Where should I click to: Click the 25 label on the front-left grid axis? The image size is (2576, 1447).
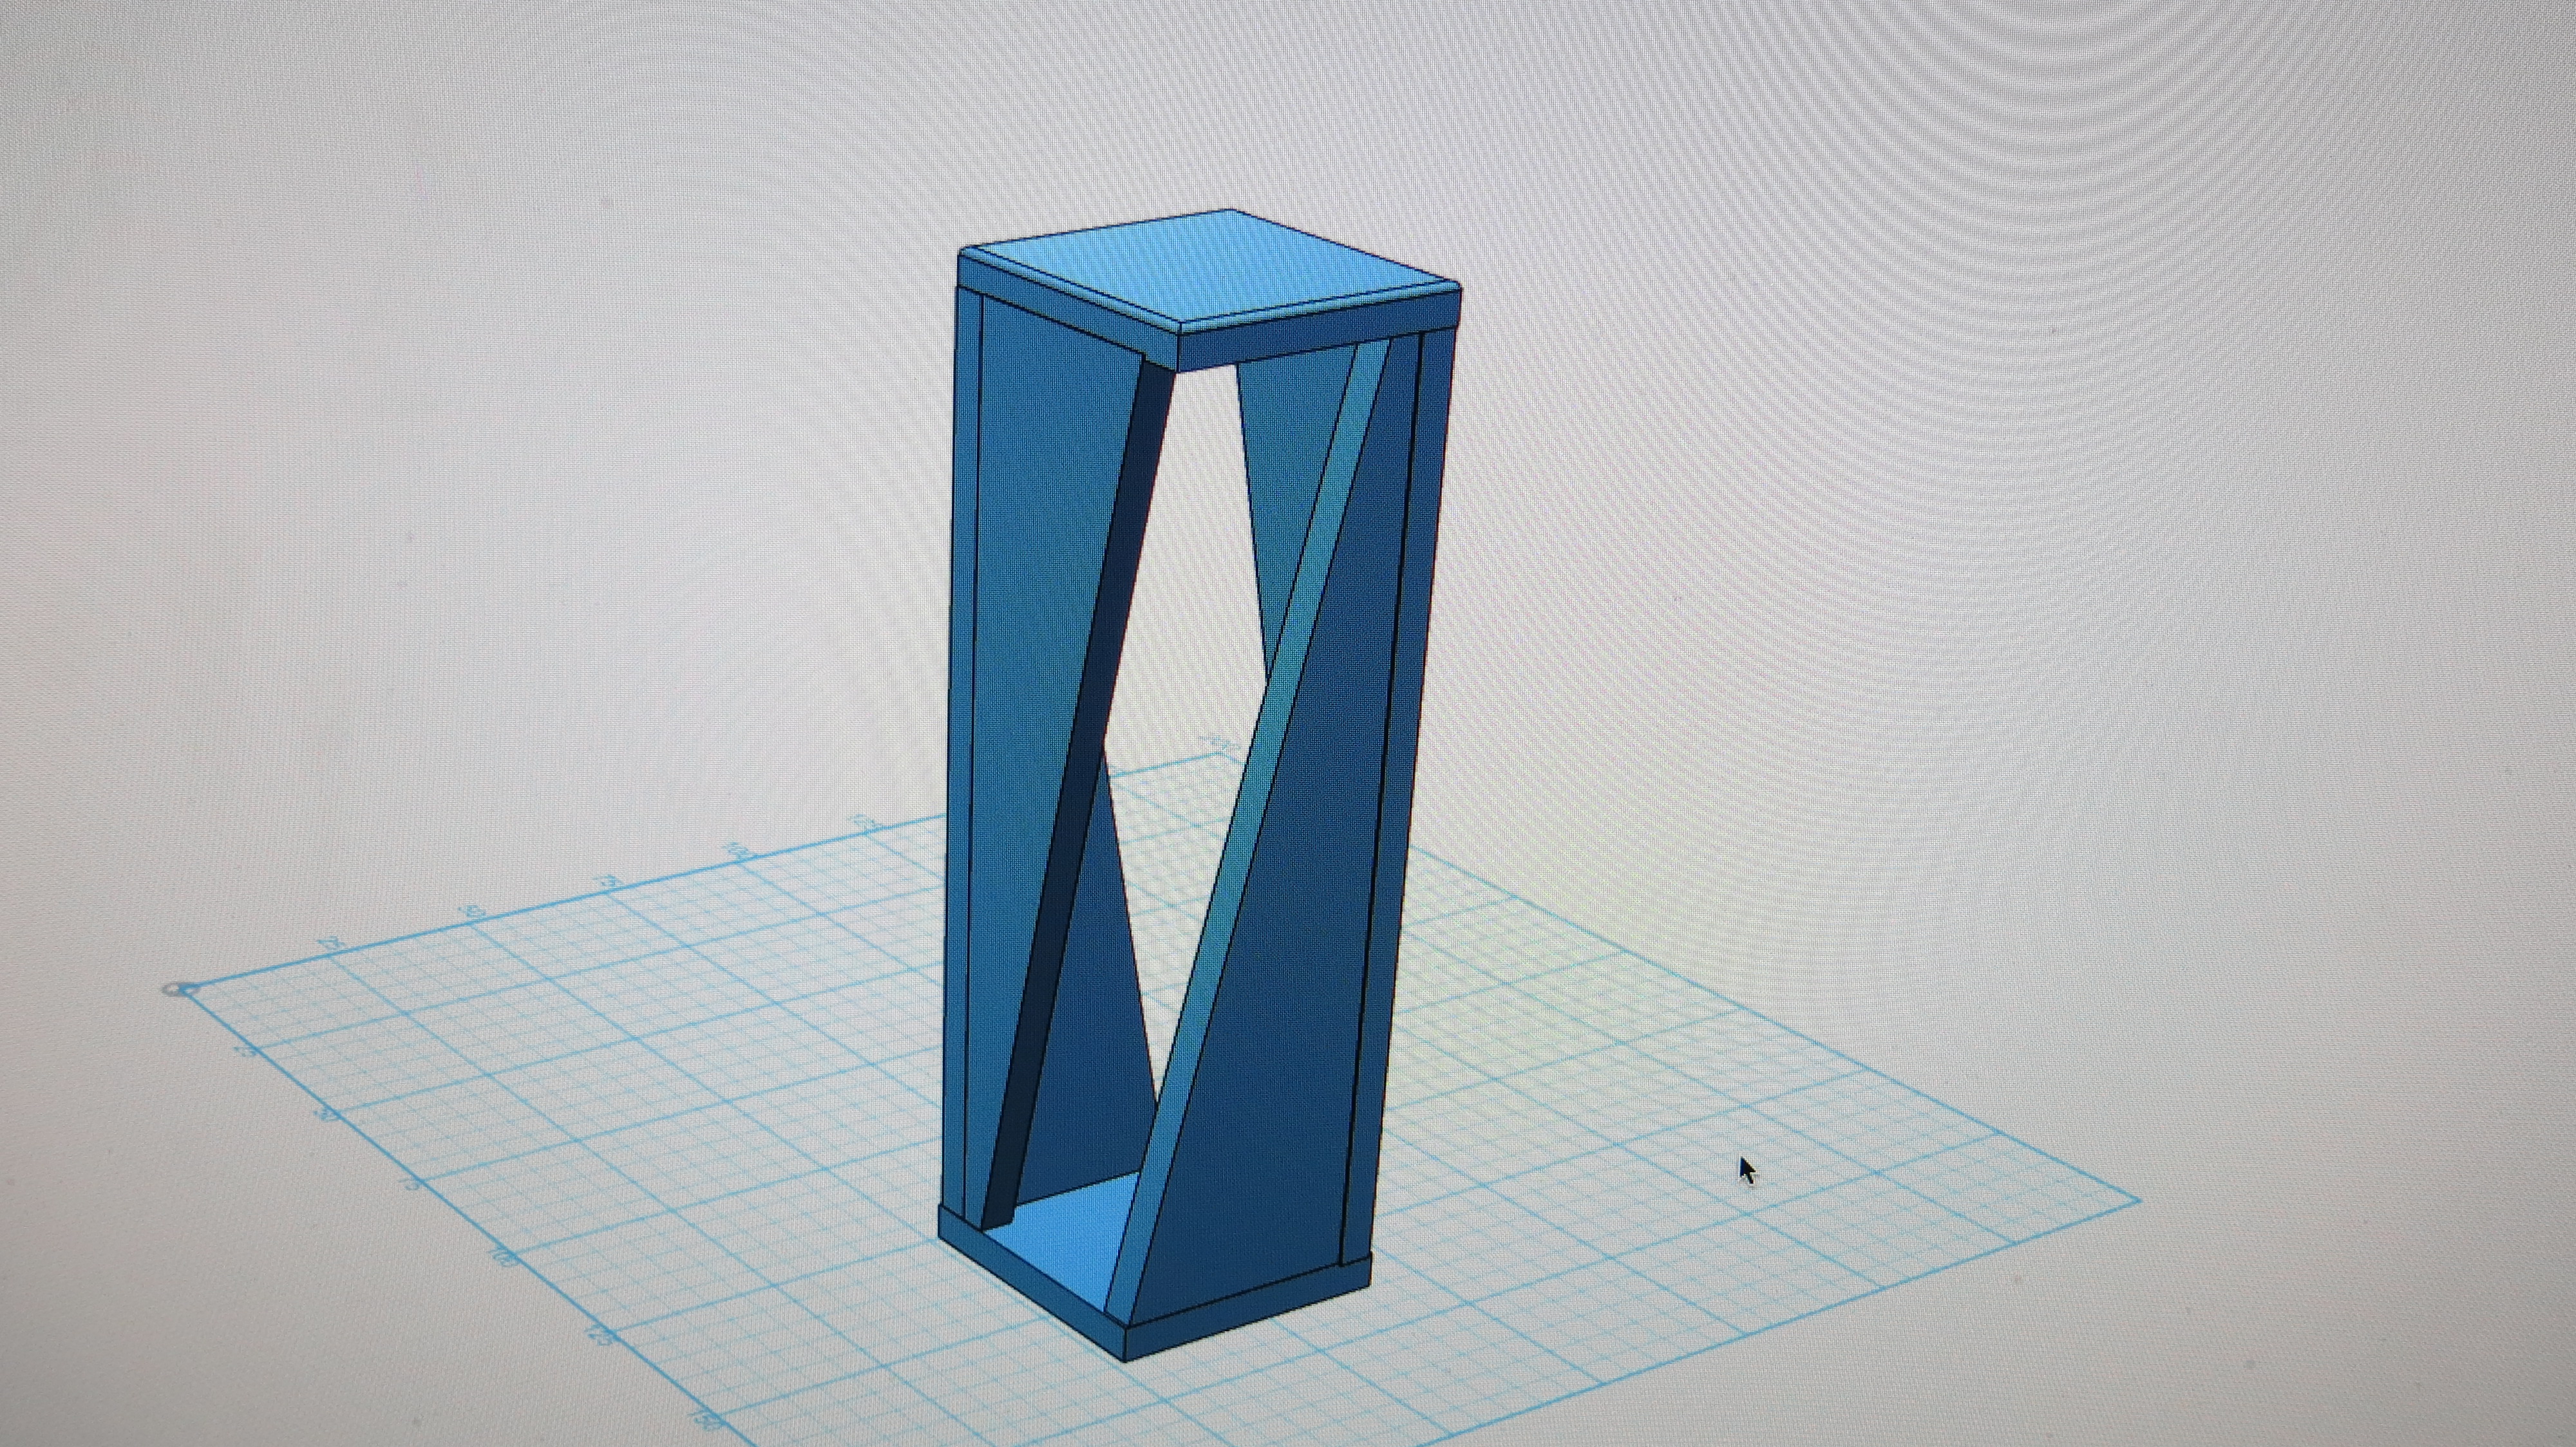[x=245, y=1051]
